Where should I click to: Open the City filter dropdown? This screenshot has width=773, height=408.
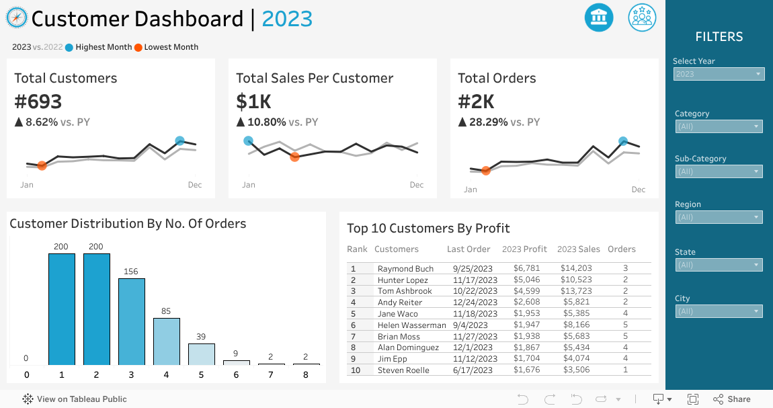pos(719,311)
